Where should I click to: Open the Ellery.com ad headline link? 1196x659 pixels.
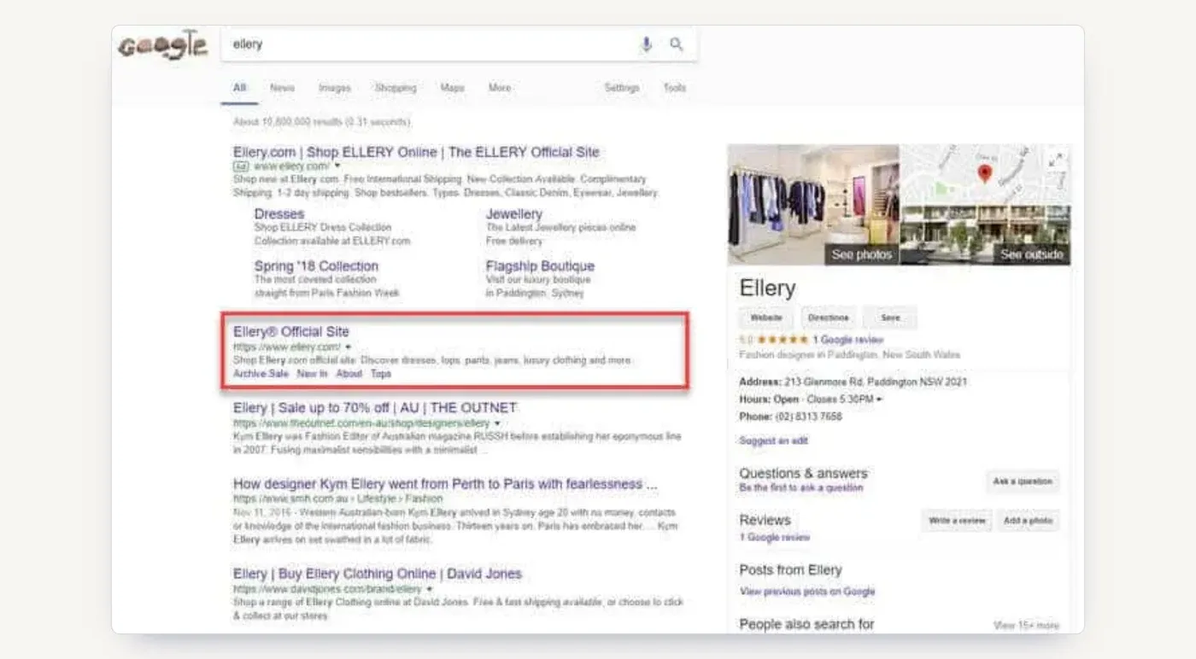[416, 152]
